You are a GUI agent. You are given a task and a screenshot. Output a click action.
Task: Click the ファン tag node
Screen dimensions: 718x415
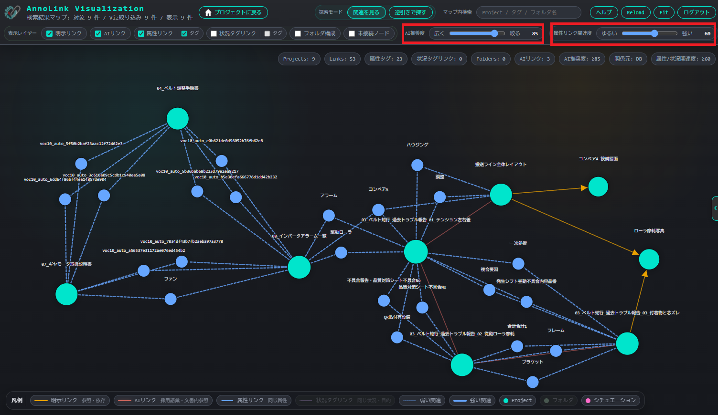coord(171,299)
